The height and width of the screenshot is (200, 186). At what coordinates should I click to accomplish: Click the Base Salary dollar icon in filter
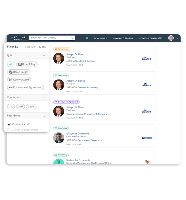(x=20, y=64)
